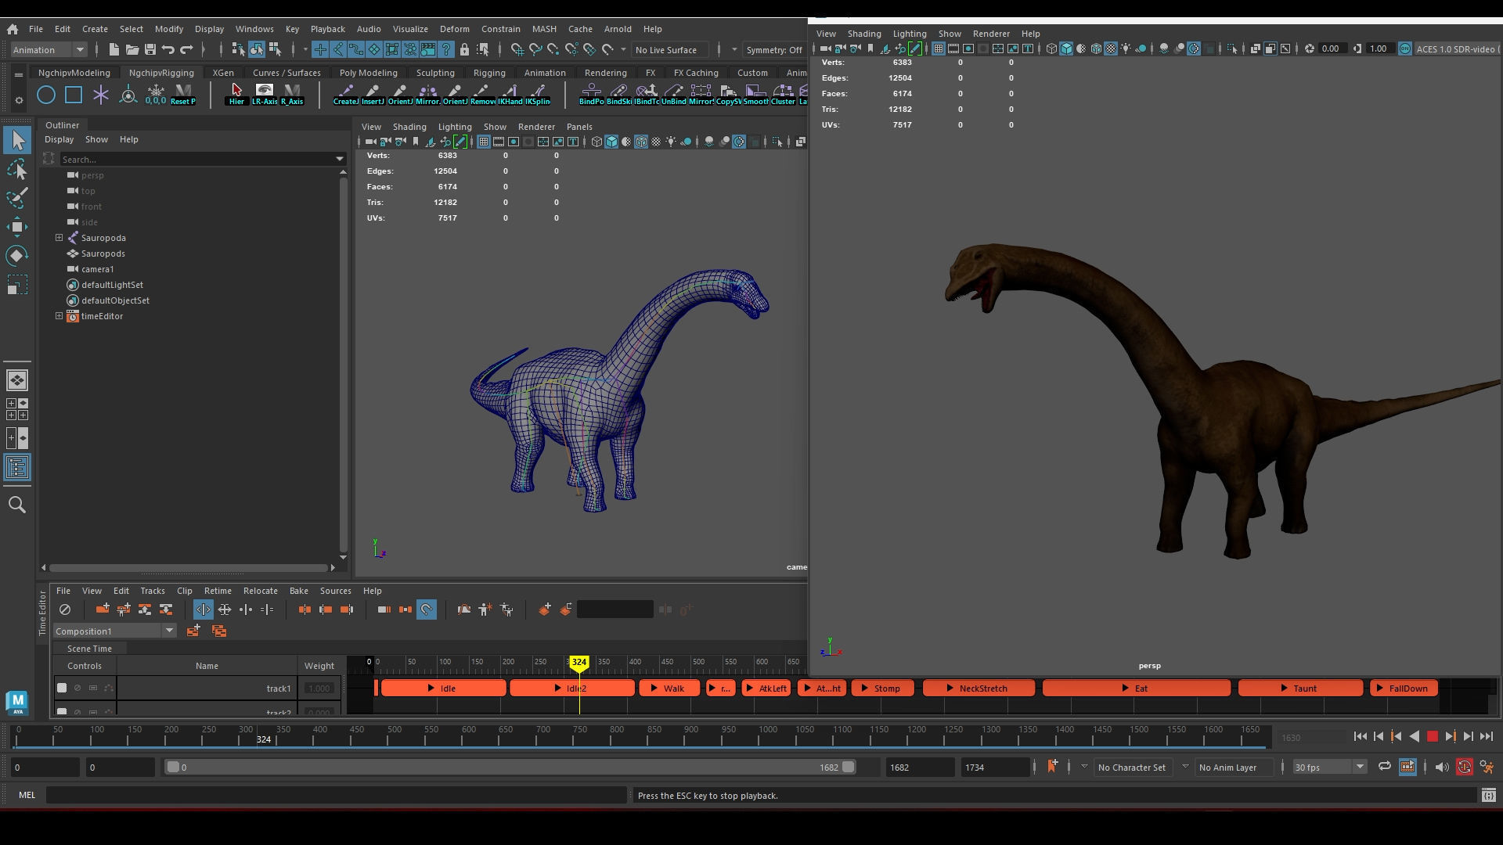The image size is (1503, 845).
Task: Toggle snap to grids icon
Action: (517, 49)
